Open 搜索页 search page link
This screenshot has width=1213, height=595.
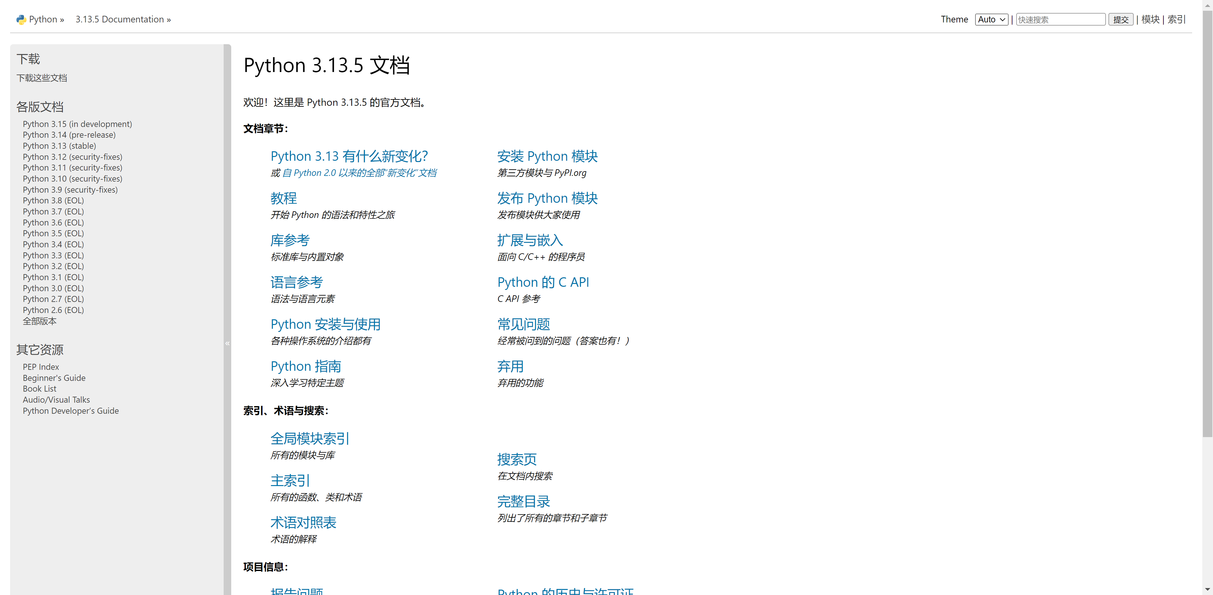click(517, 459)
